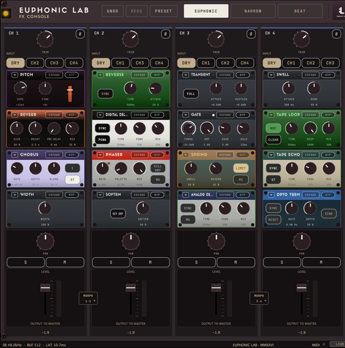Click the Gate activity indicator dot
345x348 pixels.
click(213, 115)
